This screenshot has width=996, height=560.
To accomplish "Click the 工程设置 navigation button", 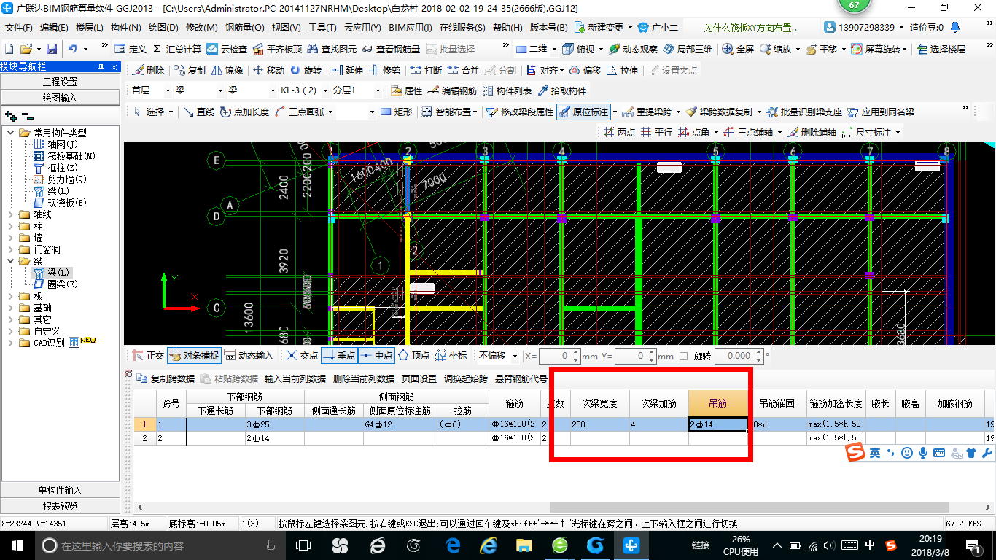I will (60, 82).
